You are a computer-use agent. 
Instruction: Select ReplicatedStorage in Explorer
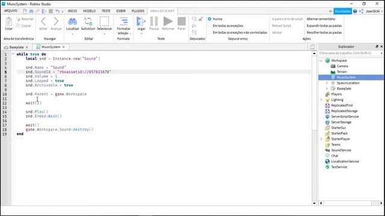(x=344, y=111)
